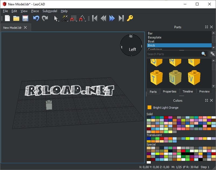Select the Baseplate category
The image size is (216, 170).
[155, 37]
